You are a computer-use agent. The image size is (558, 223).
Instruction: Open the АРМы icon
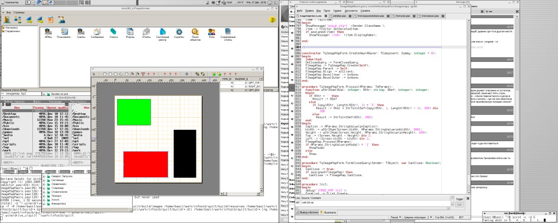tap(49, 33)
